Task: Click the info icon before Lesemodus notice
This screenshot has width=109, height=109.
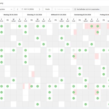Action: point(75,9)
